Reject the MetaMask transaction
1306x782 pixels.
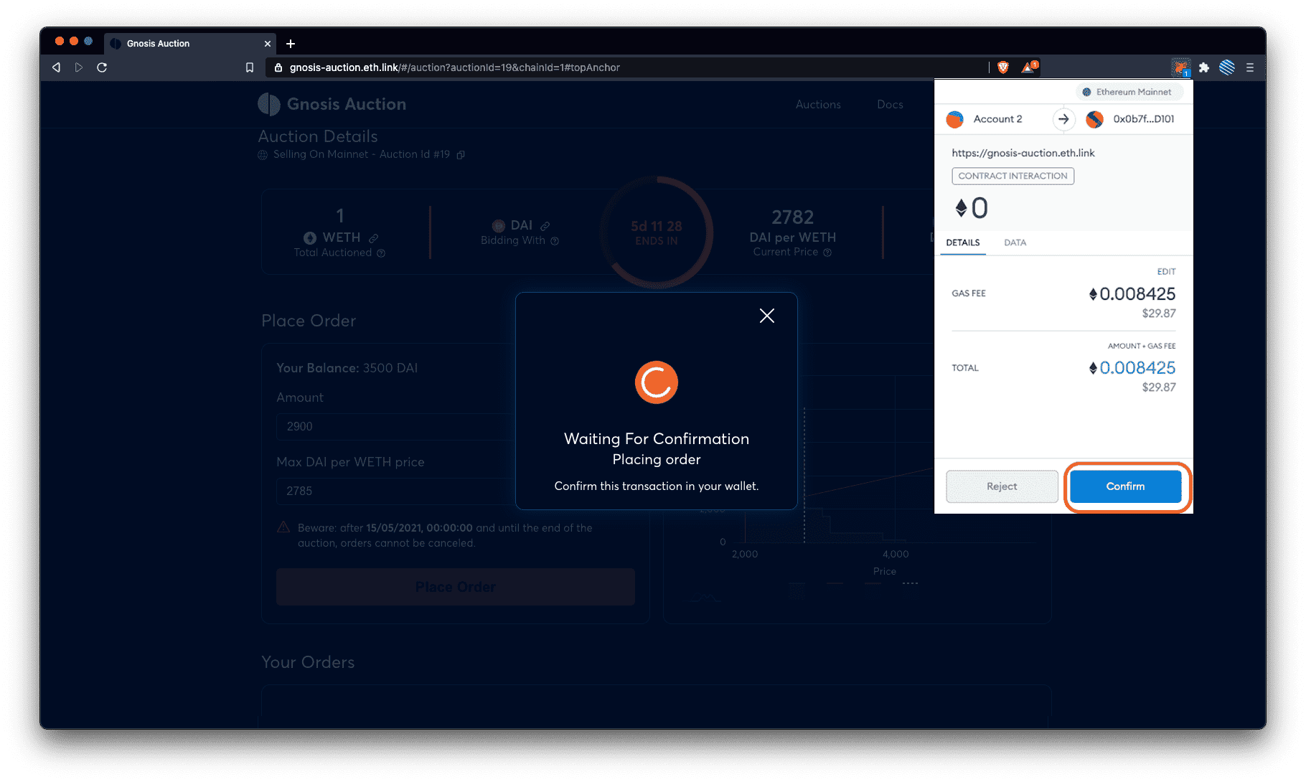coord(1002,486)
